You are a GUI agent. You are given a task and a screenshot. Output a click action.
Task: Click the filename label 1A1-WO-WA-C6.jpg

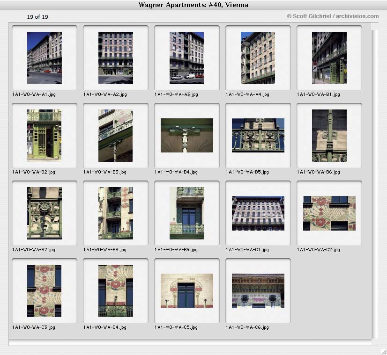(247, 327)
